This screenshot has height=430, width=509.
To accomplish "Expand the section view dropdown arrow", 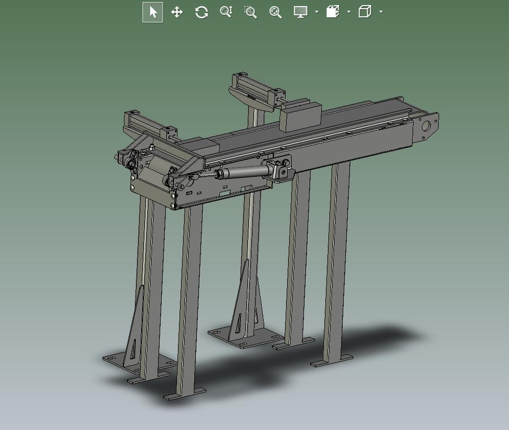I will [x=349, y=12].
